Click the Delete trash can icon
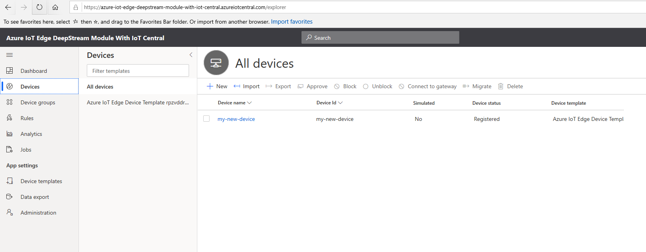 tap(500, 86)
